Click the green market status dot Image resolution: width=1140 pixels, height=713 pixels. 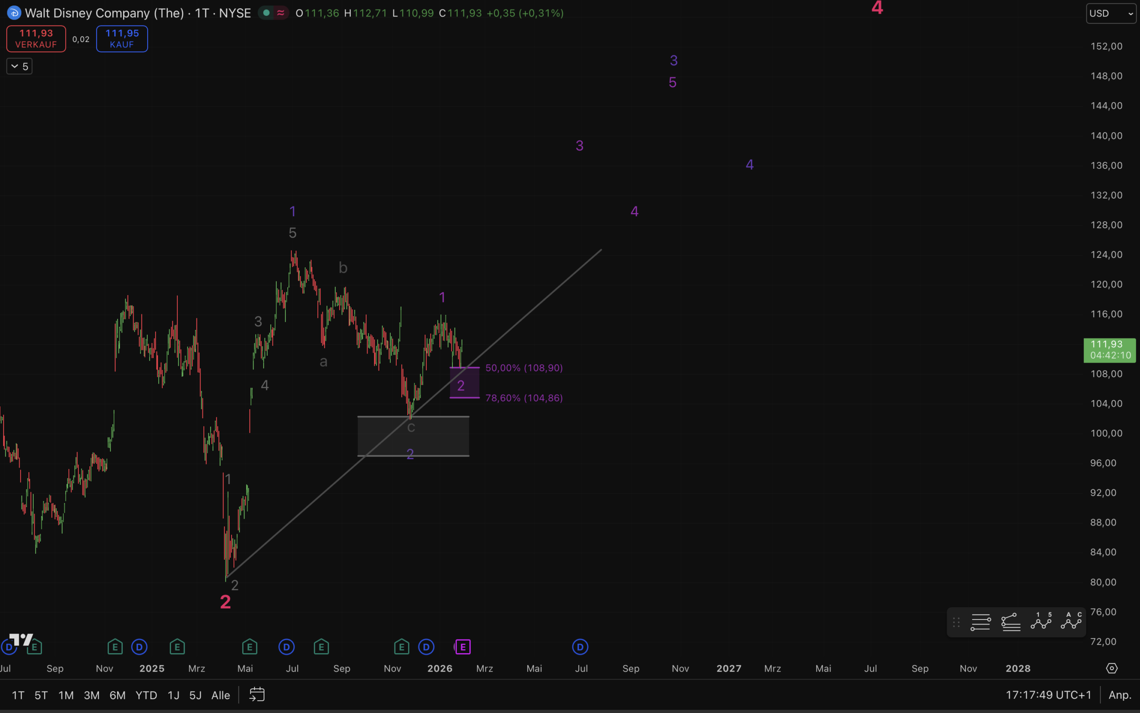tap(266, 13)
